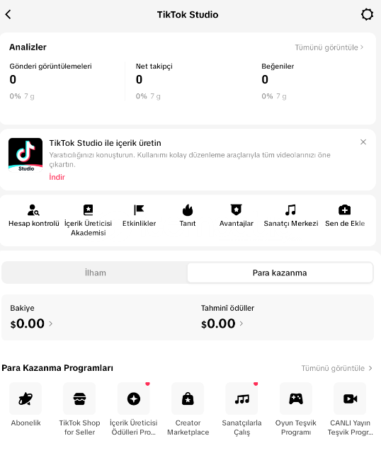Tap the Etkinlikler flag icon

click(139, 210)
